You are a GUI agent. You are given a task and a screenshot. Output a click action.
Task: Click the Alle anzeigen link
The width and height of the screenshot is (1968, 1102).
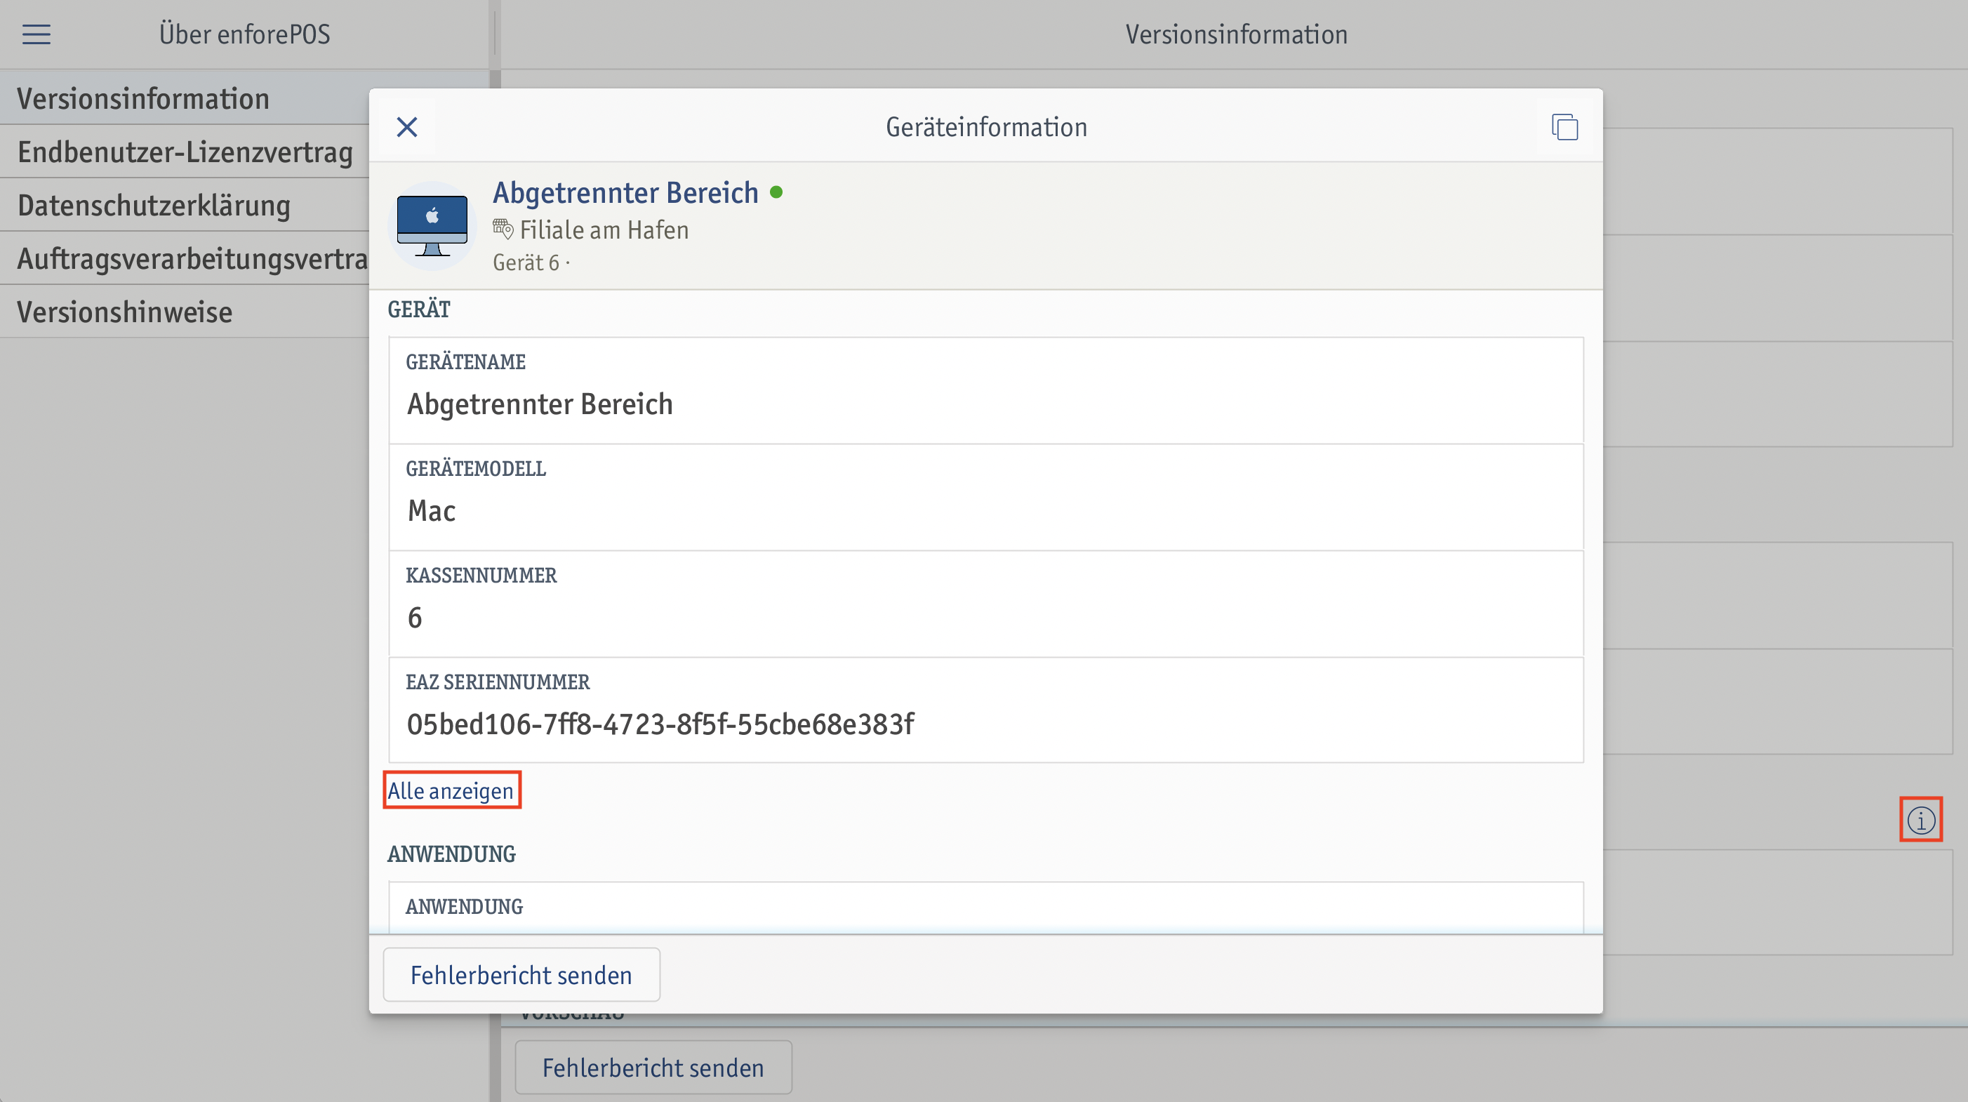[x=451, y=790]
